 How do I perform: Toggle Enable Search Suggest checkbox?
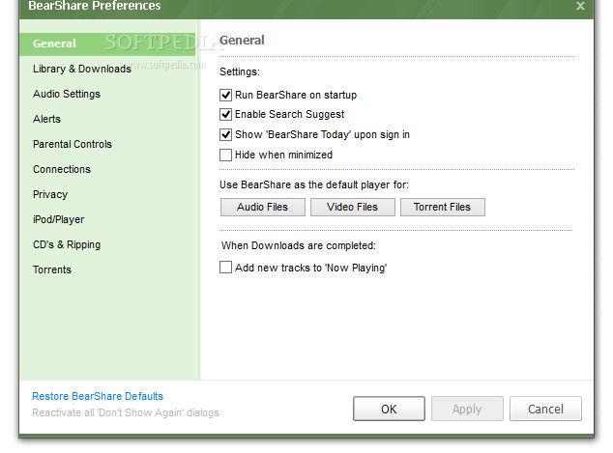click(225, 114)
